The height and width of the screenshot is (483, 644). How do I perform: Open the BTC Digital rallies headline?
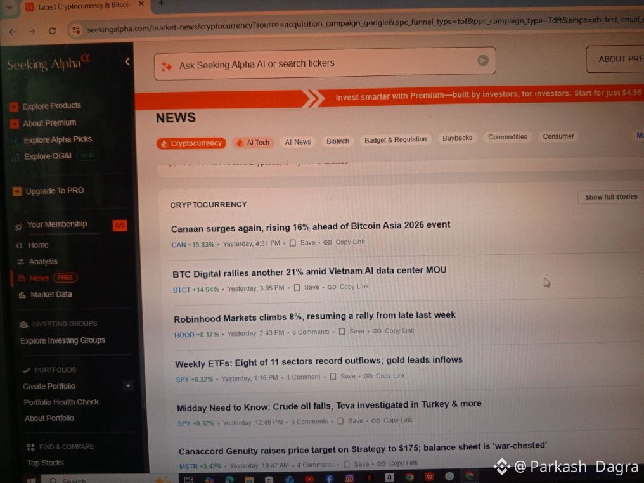click(309, 271)
